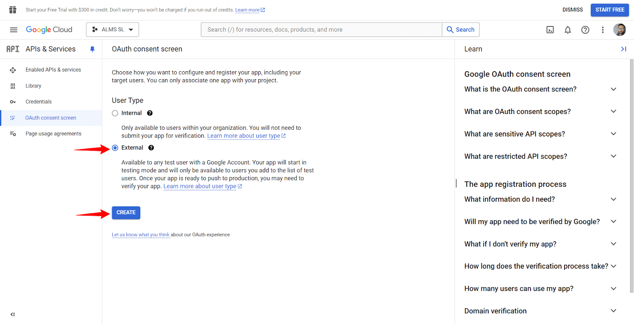Click the START FREE button
This screenshot has width=634, height=324.
tap(609, 10)
